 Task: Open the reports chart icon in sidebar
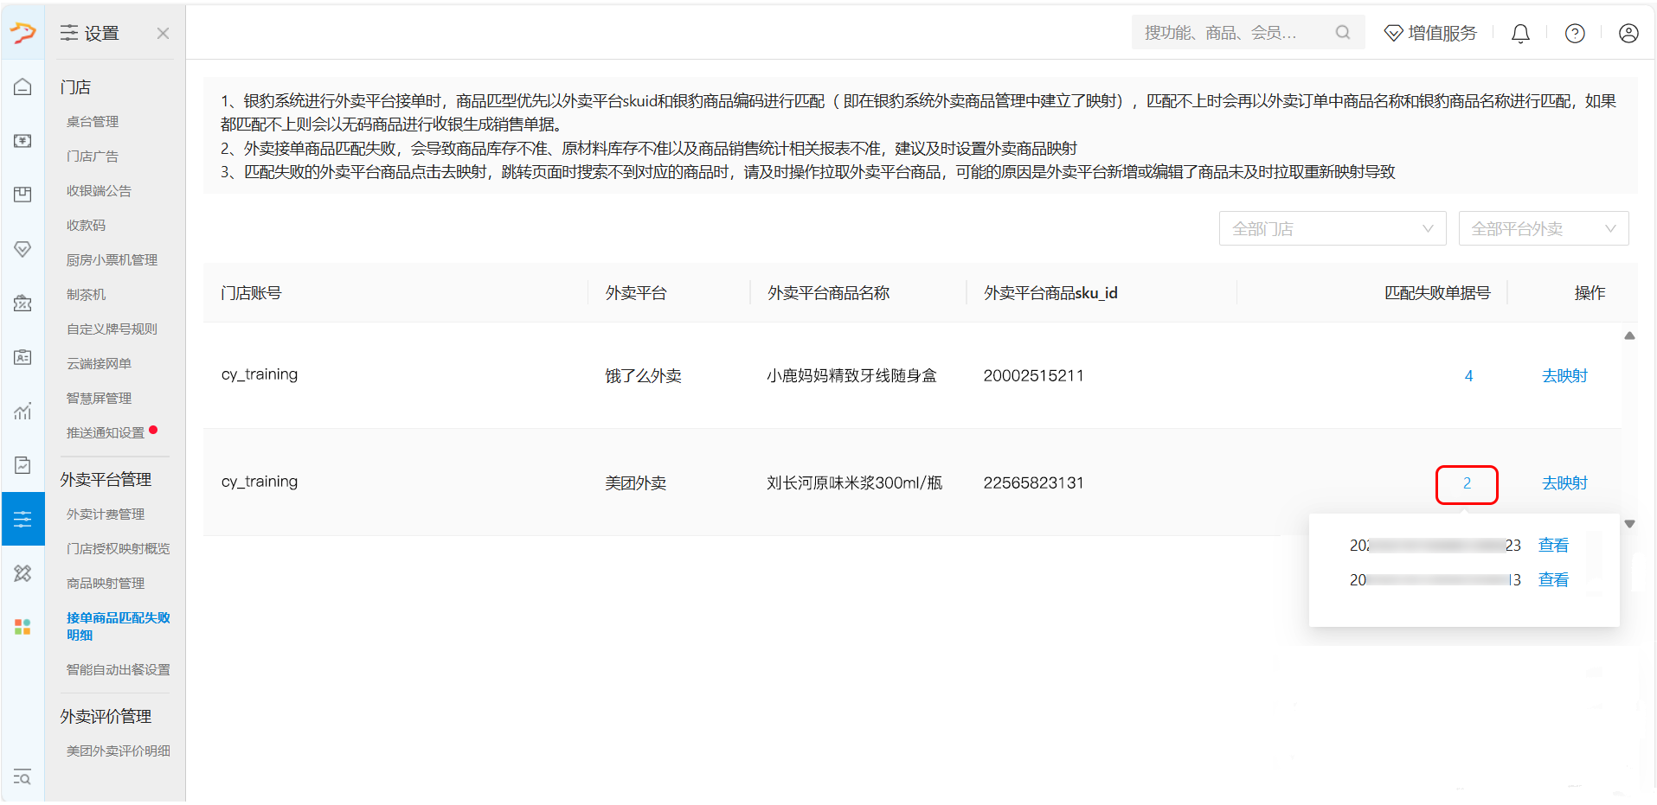[x=22, y=411]
